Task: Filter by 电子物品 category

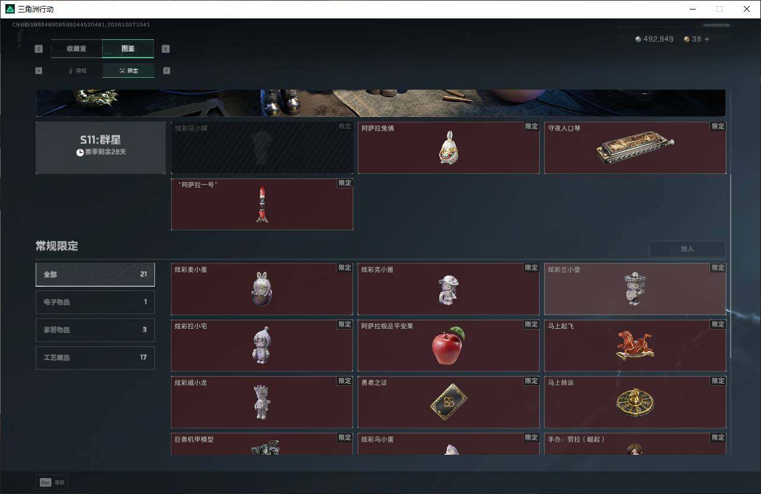Action: point(95,302)
